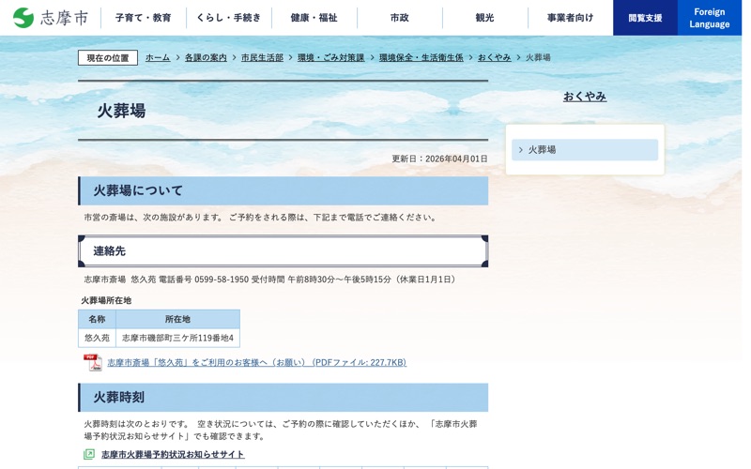Screen dimensions: 751x469
Task: Open おくやみ breadcrumb link
Action: click(495, 57)
